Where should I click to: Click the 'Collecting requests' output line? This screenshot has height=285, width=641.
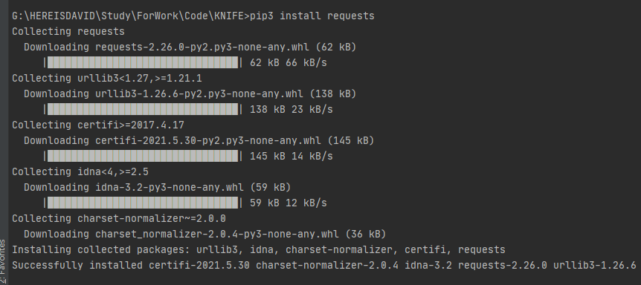(68, 31)
